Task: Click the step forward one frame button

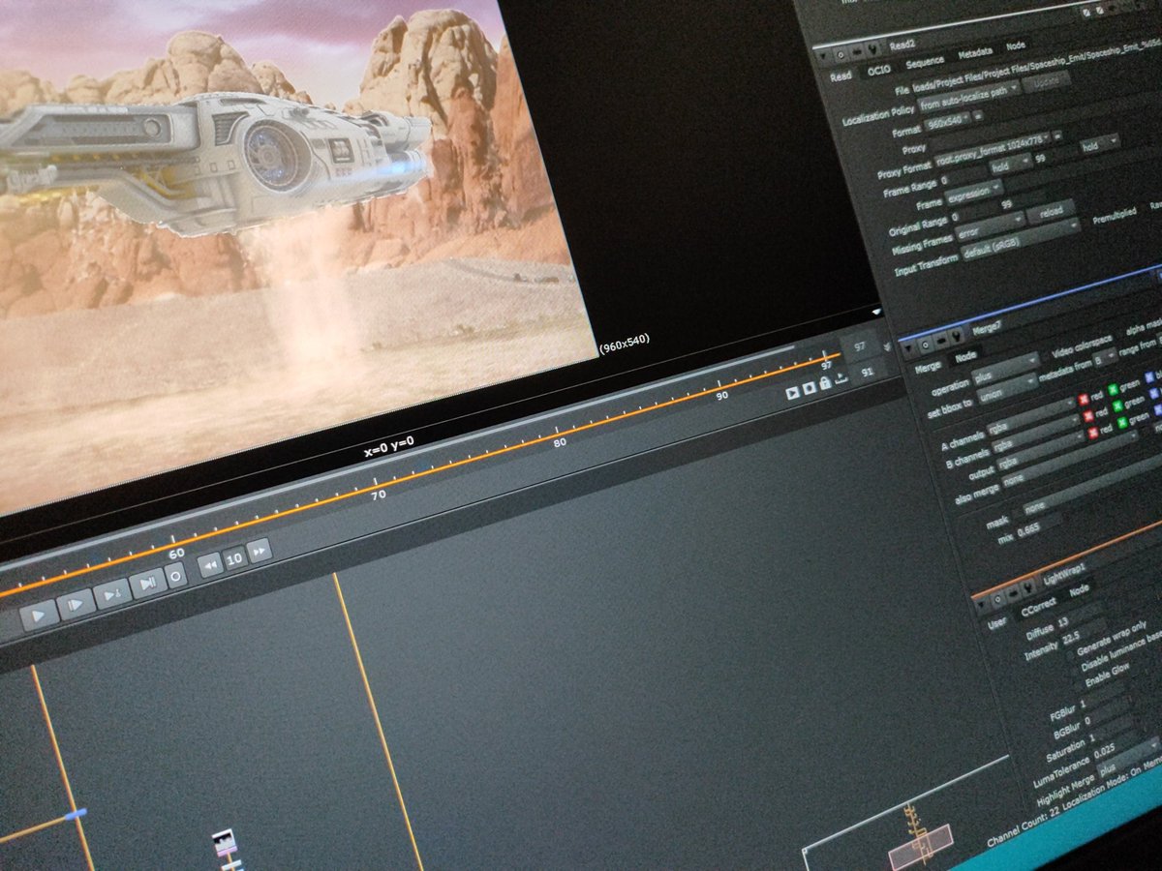Action: 76,605
